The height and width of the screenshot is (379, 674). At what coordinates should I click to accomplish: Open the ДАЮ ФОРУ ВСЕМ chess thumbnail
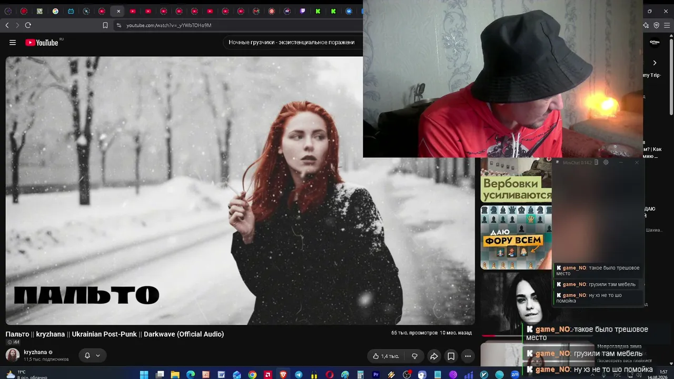pos(516,237)
